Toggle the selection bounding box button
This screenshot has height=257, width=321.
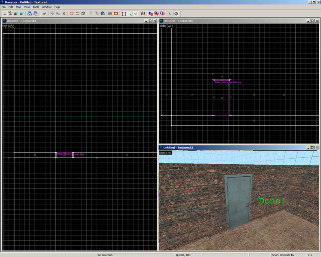click(124, 13)
